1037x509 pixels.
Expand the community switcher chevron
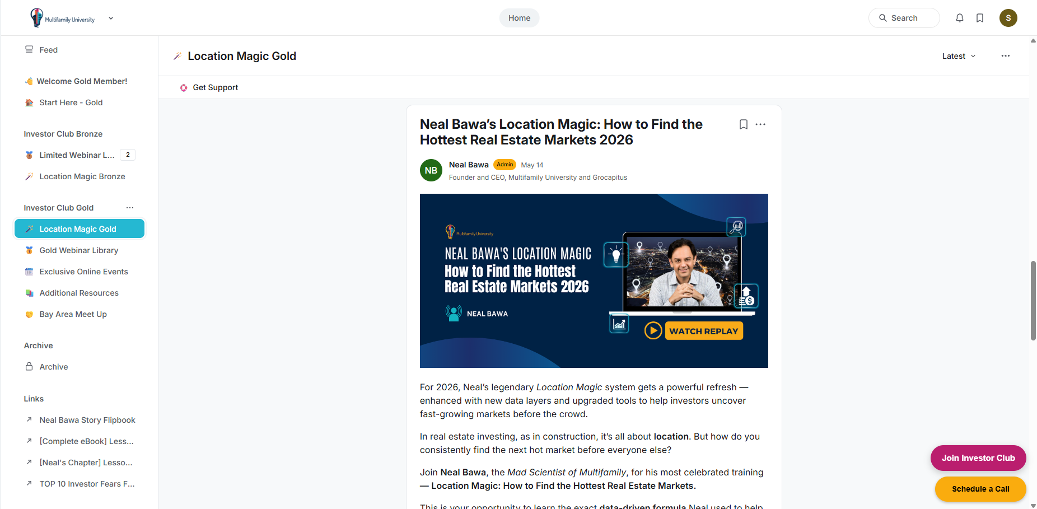click(x=111, y=18)
